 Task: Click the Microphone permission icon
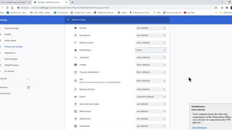(75, 35)
